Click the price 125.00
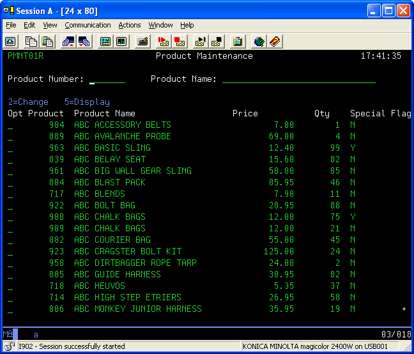 [279, 252]
